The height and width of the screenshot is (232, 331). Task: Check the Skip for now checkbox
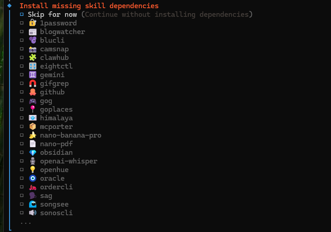(21, 15)
